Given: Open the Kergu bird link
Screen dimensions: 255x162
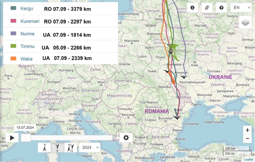Looking at the screenshot, I should (27, 9).
